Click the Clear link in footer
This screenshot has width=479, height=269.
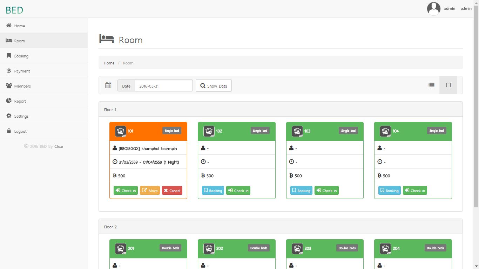59,146
